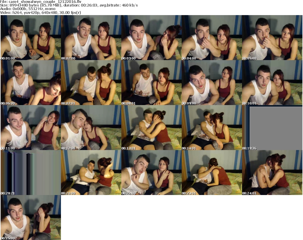Pick the thumbnail stamped 00:12:00
This screenshot has height=240, width=303.
pos(91,128)
